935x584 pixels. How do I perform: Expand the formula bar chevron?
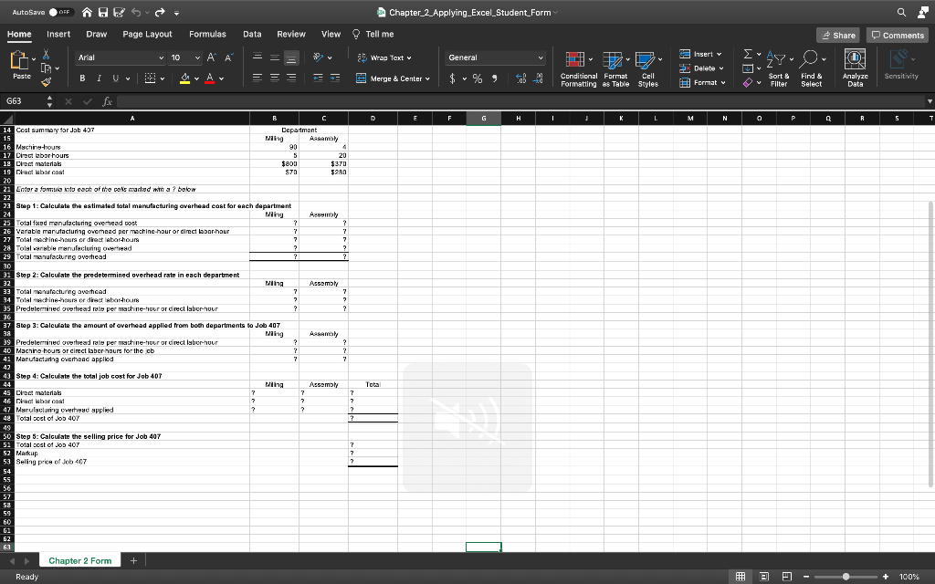click(x=929, y=101)
